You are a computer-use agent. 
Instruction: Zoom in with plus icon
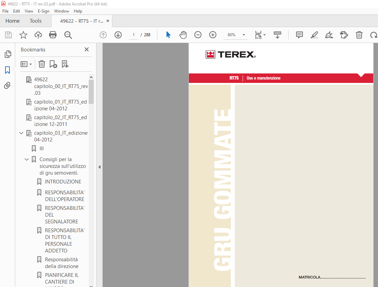[x=213, y=35]
